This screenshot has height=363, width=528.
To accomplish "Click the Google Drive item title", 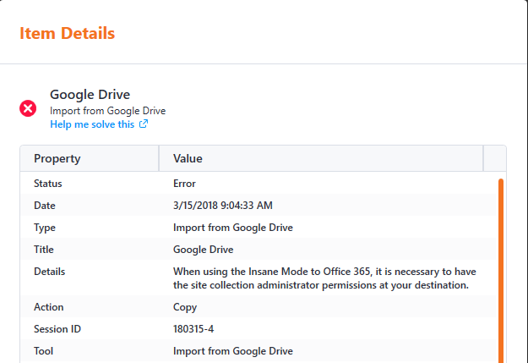I will [x=90, y=95].
